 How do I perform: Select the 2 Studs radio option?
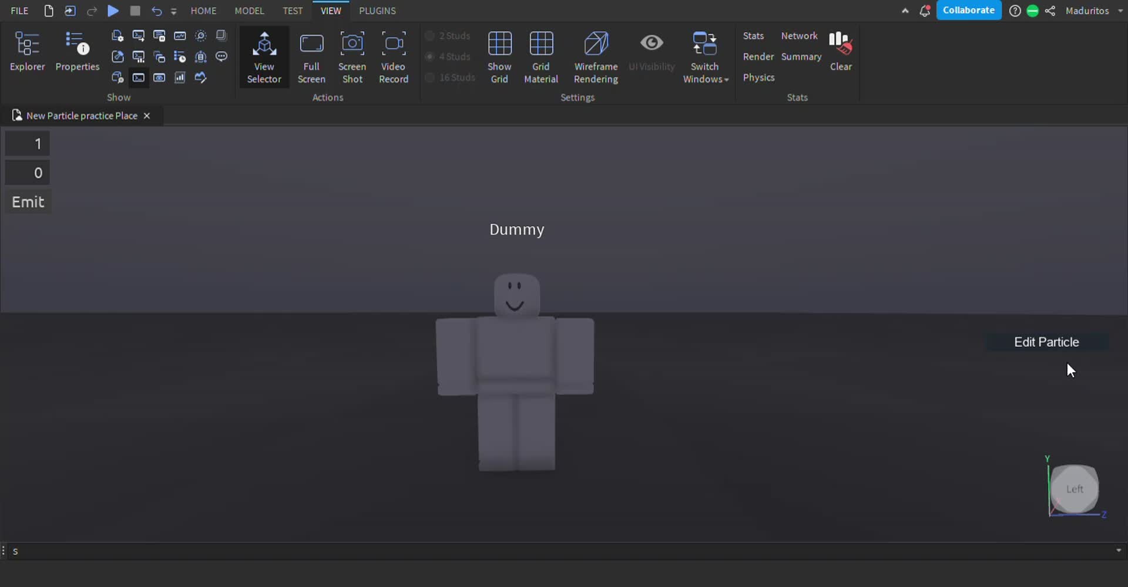pos(430,36)
